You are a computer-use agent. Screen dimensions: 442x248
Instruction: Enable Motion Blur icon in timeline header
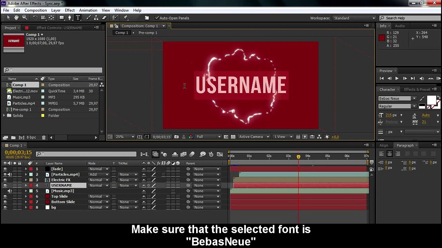pos(192,154)
